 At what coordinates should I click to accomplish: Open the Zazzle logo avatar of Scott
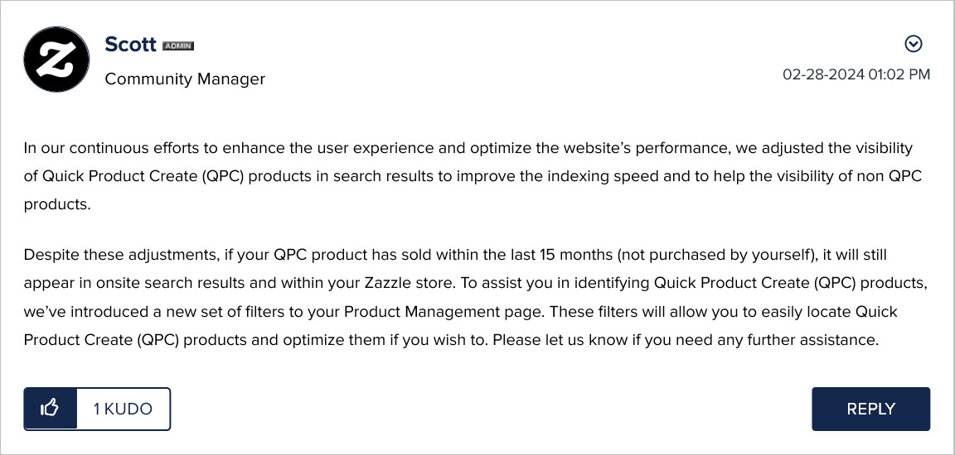click(x=56, y=60)
